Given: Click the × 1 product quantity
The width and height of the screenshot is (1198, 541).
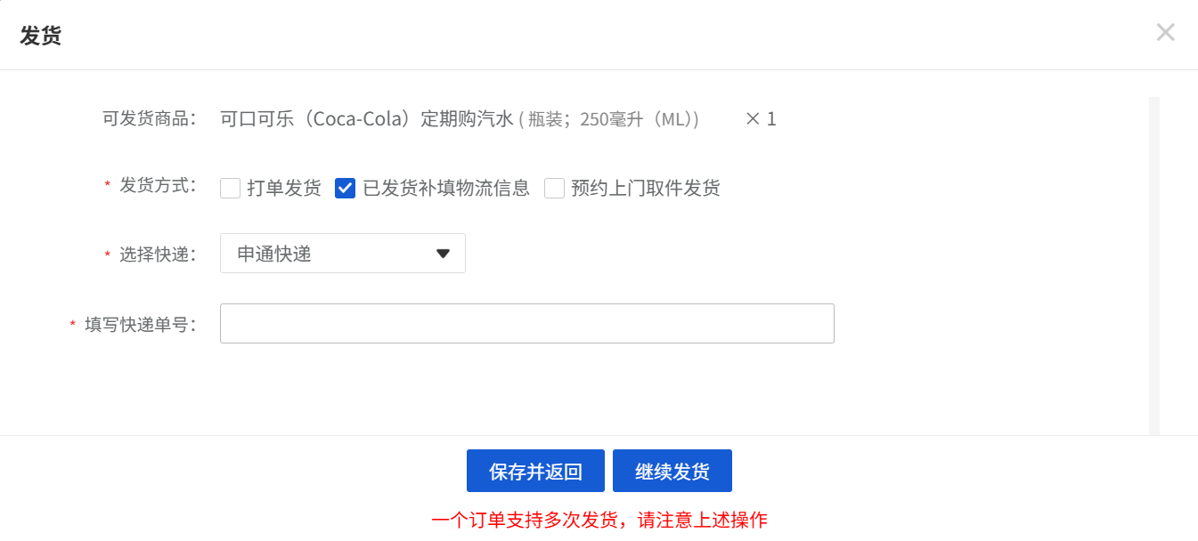Looking at the screenshot, I should coord(761,119).
